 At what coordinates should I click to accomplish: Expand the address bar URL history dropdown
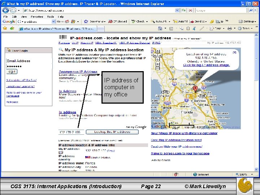tap(177, 10)
